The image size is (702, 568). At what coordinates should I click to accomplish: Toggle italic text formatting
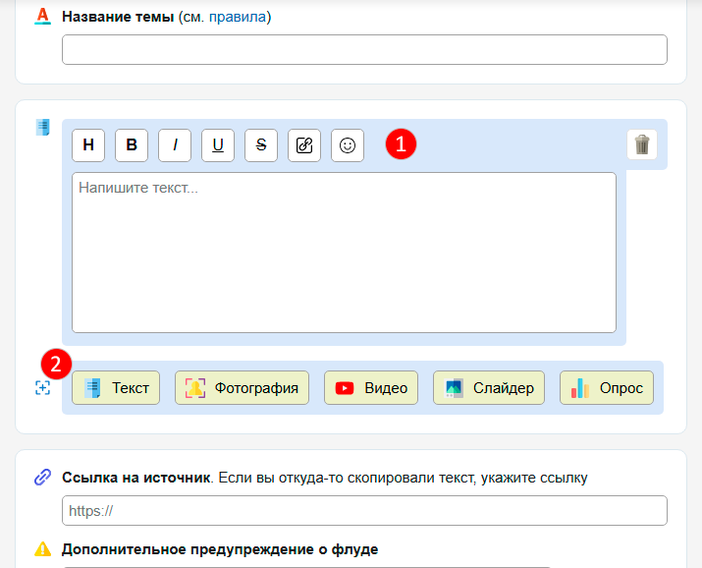click(x=175, y=144)
